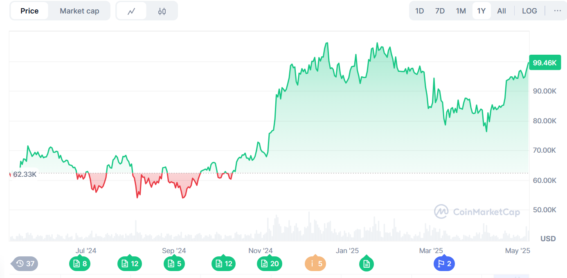Click the 70.00K axis label
The image size is (567, 278).
[x=544, y=150]
